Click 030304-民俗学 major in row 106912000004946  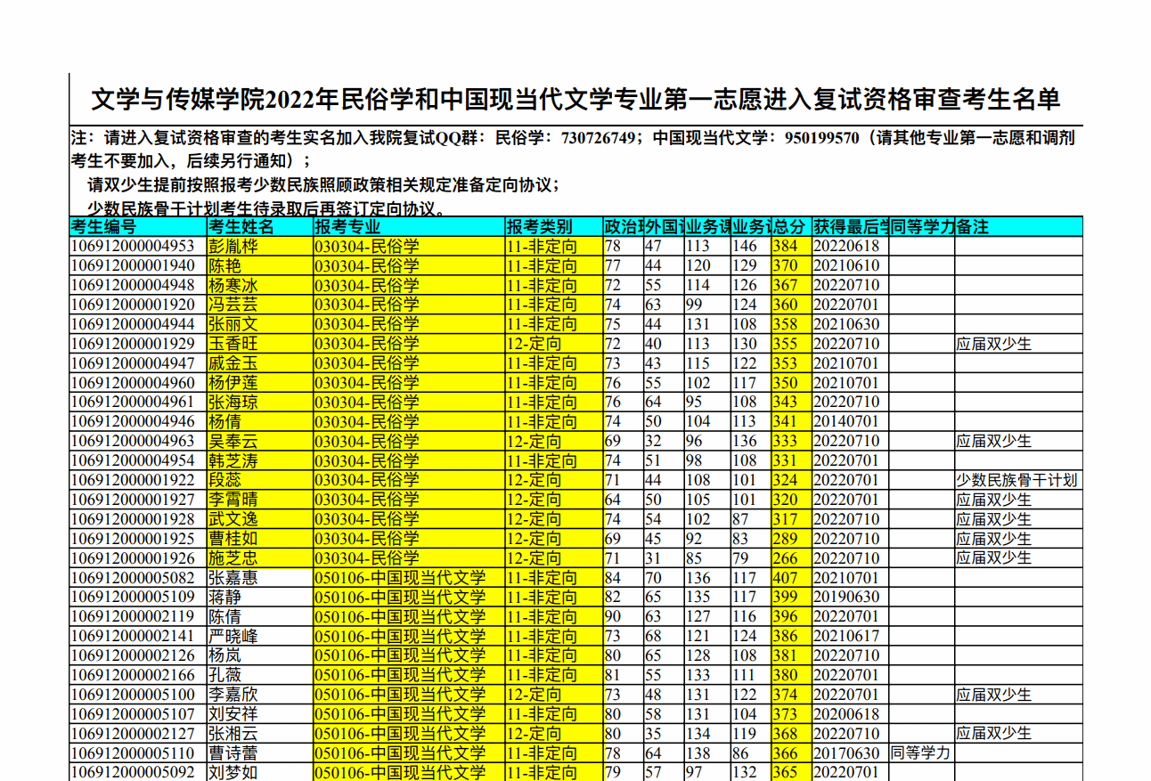point(409,421)
